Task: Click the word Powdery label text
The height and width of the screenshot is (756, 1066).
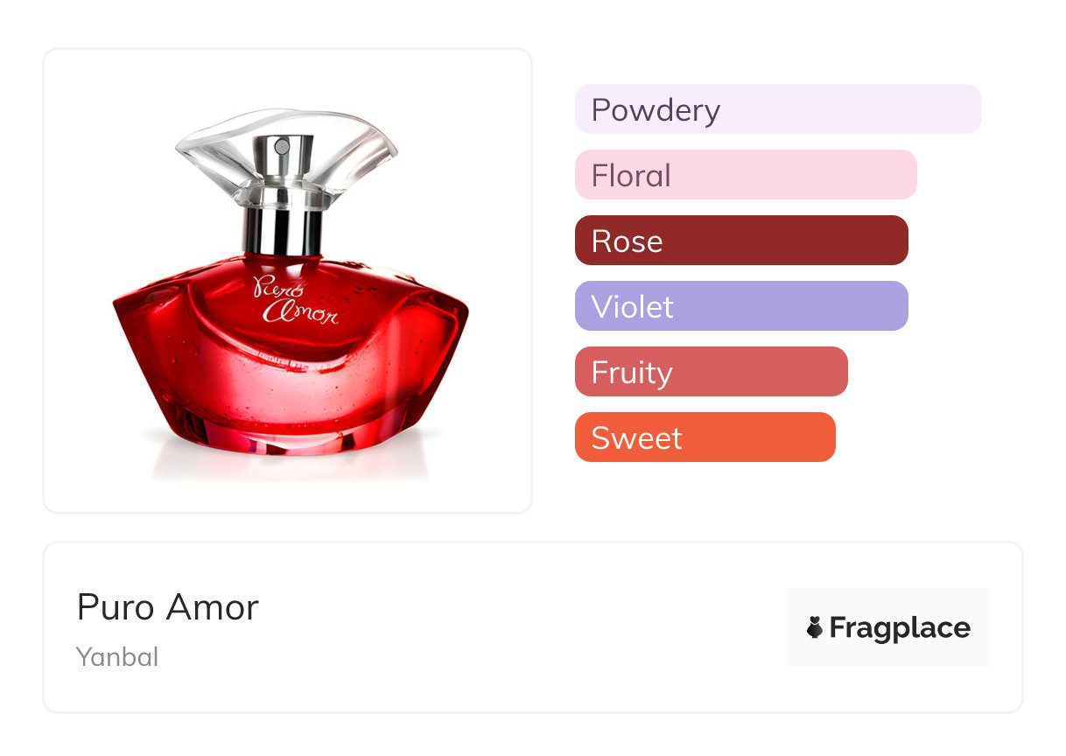Action: [656, 110]
